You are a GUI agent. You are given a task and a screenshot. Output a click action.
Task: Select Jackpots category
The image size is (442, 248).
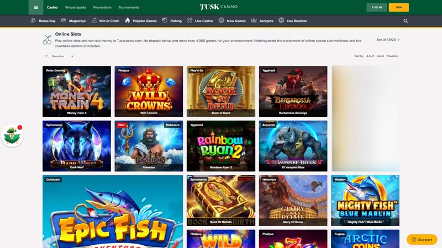266,21
